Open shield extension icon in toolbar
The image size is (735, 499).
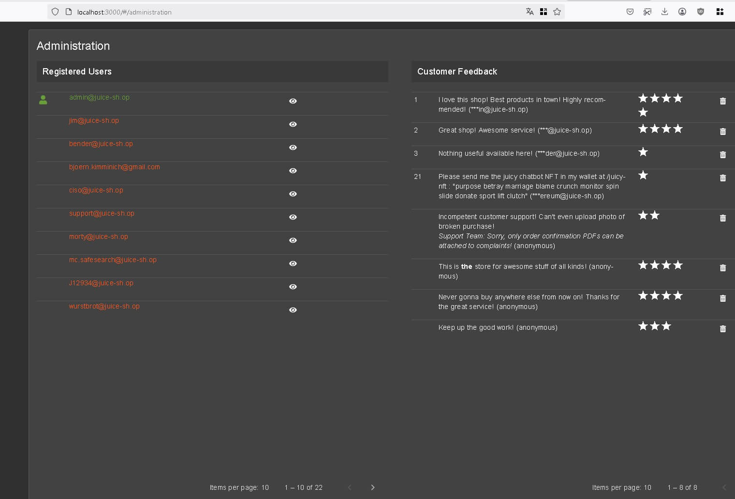[x=700, y=12]
